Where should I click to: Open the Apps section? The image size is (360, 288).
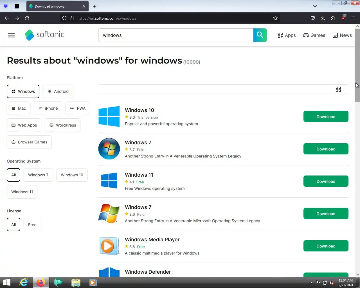[x=287, y=35]
